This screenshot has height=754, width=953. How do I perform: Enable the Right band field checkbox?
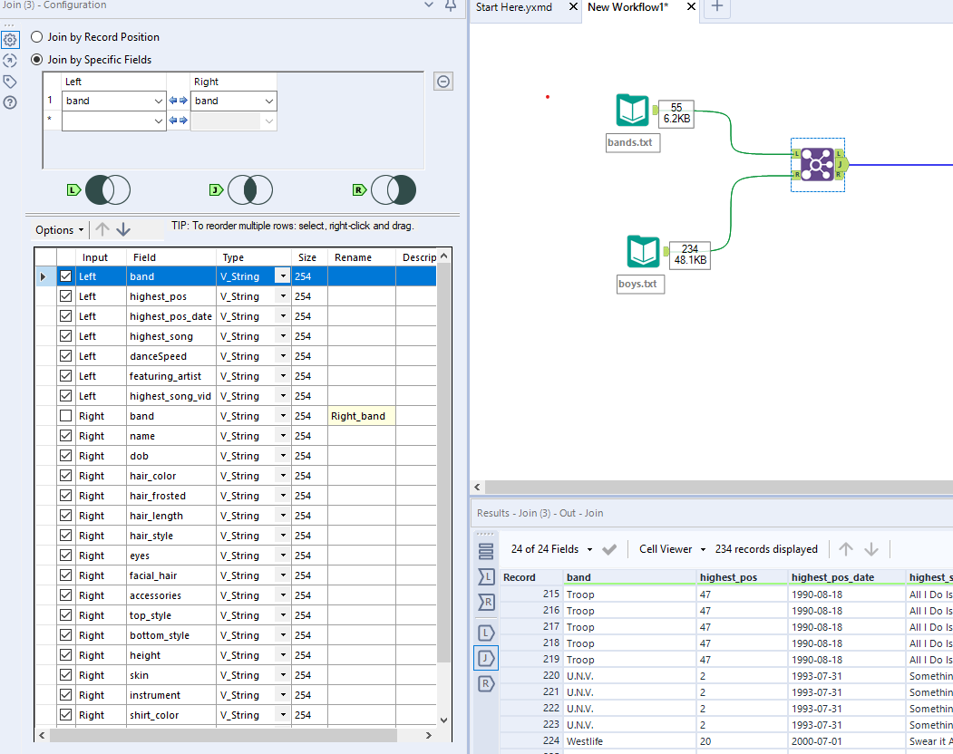pyautogui.click(x=65, y=416)
